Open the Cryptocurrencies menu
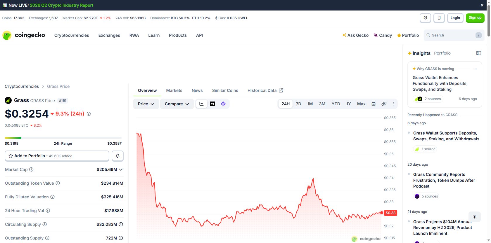The width and height of the screenshot is (491, 243). [72, 35]
